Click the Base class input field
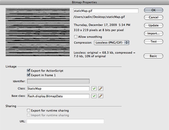The image size is (169, 130). pos(58,96)
